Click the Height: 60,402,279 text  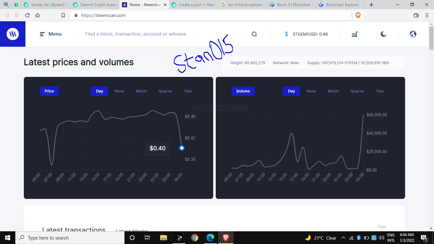[x=248, y=63]
